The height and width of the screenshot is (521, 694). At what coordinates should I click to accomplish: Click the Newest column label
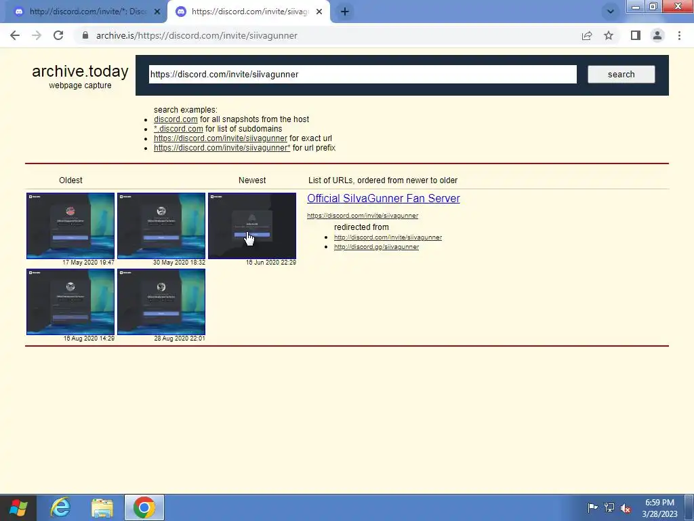click(x=252, y=180)
